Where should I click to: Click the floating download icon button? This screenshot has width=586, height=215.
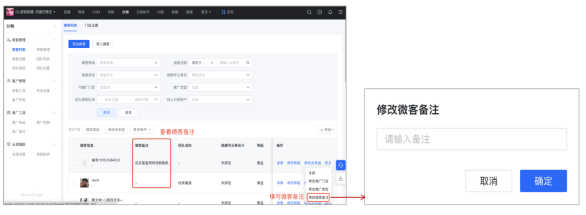click(x=340, y=178)
